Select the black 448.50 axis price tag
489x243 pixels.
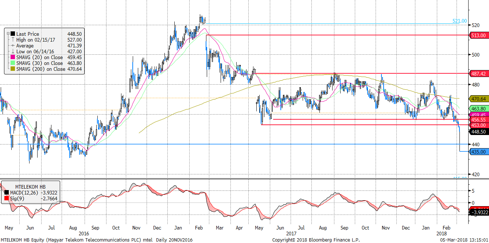pos(478,131)
